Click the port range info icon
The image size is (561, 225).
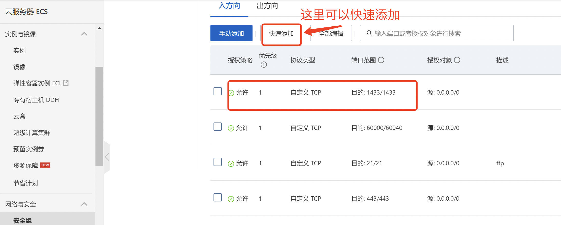tap(381, 60)
